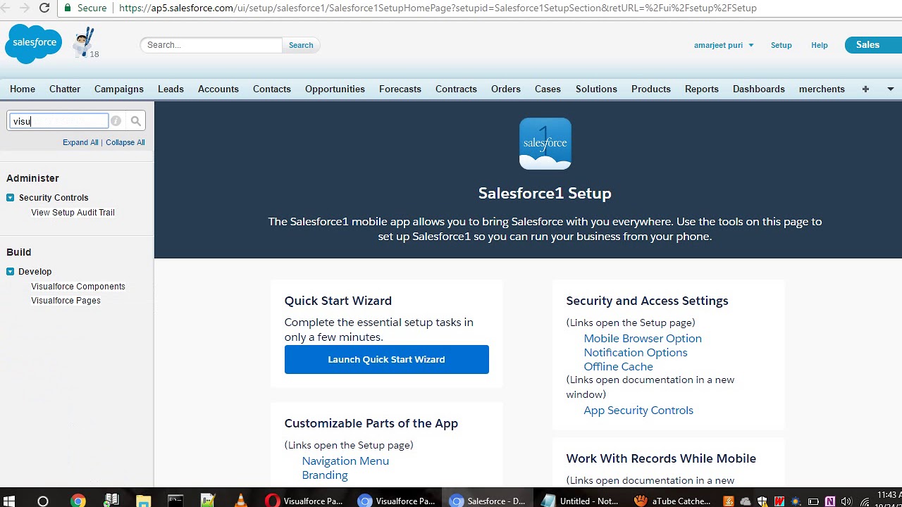Open the Reports tab
Image resolution: width=902 pixels, height=507 pixels.
click(x=702, y=89)
